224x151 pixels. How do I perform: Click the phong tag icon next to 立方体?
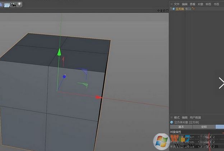[x=193, y=9]
